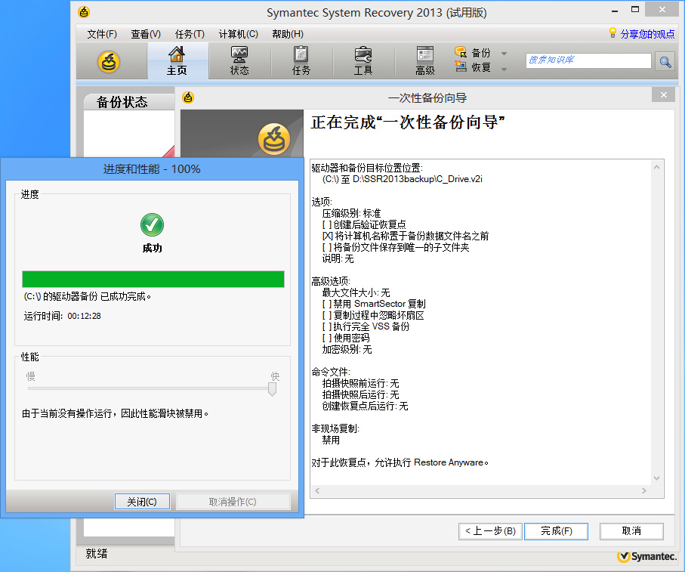Click the Symantec brand logo in the status bar
This screenshot has width=685, height=572.
[x=646, y=556]
